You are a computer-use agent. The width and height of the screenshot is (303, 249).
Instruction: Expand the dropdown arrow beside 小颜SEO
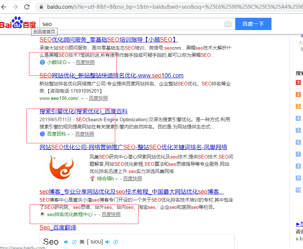click(x=69, y=63)
